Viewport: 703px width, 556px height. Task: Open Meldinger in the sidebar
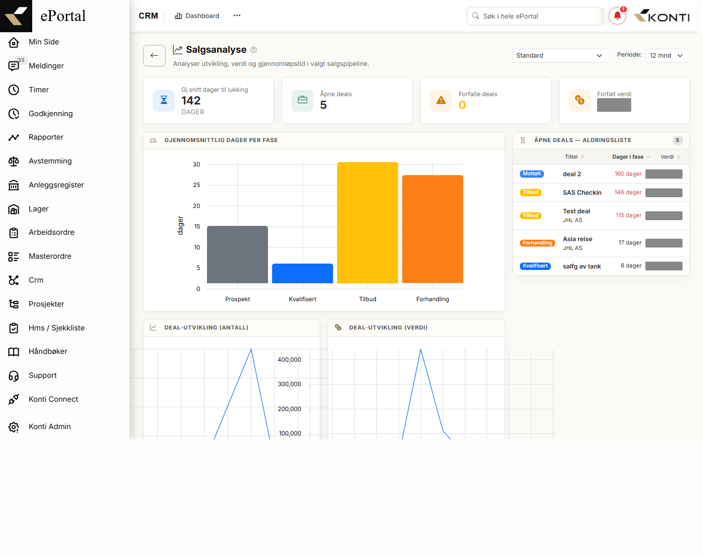[46, 66]
